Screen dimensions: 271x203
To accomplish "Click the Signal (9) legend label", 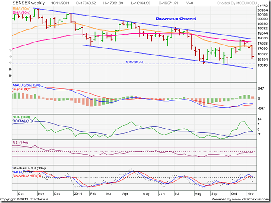I will pyautogui.click(x=20, y=89).
